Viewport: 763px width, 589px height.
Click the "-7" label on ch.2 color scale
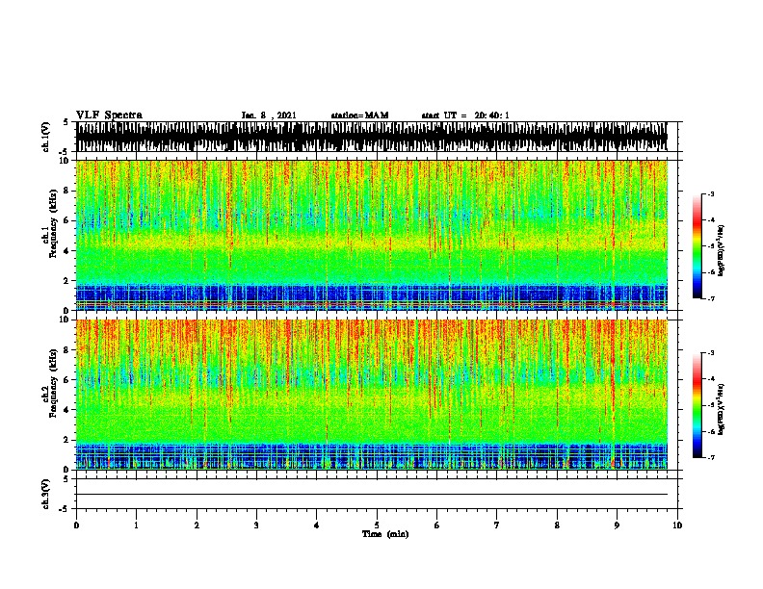[x=710, y=457]
